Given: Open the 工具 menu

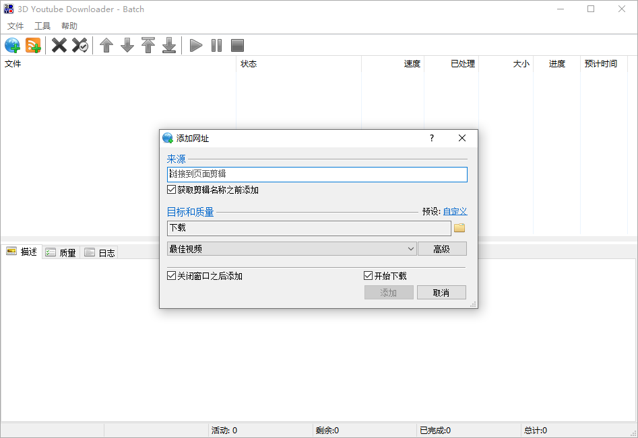Looking at the screenshot, I should [x=42, y=26].
